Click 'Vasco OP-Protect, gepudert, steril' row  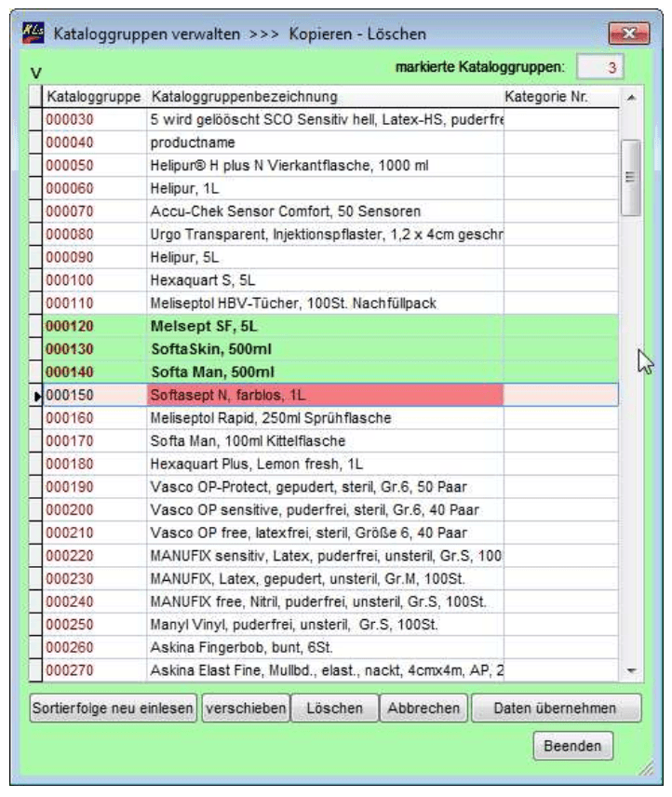point(325,487)
